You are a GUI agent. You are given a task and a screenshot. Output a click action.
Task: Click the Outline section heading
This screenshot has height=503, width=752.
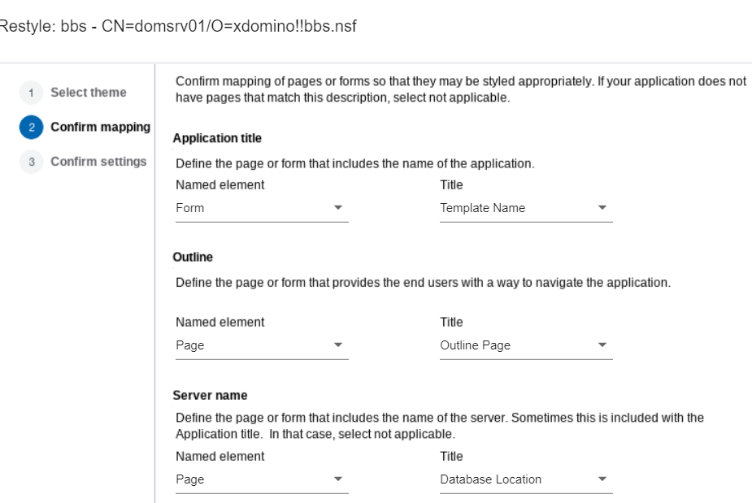(193, 257)
